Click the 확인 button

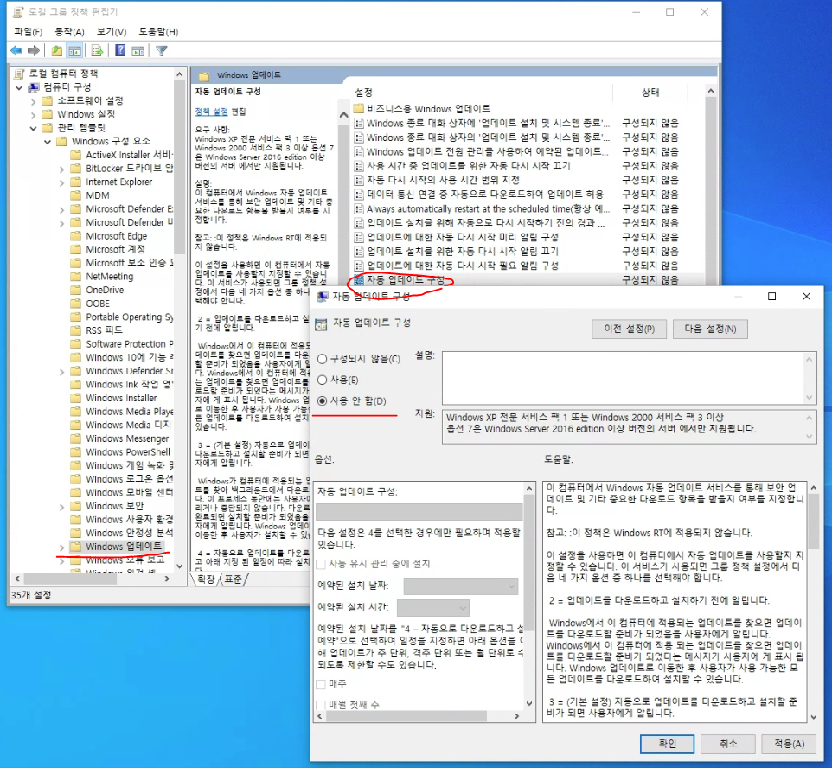pos(667,744)
